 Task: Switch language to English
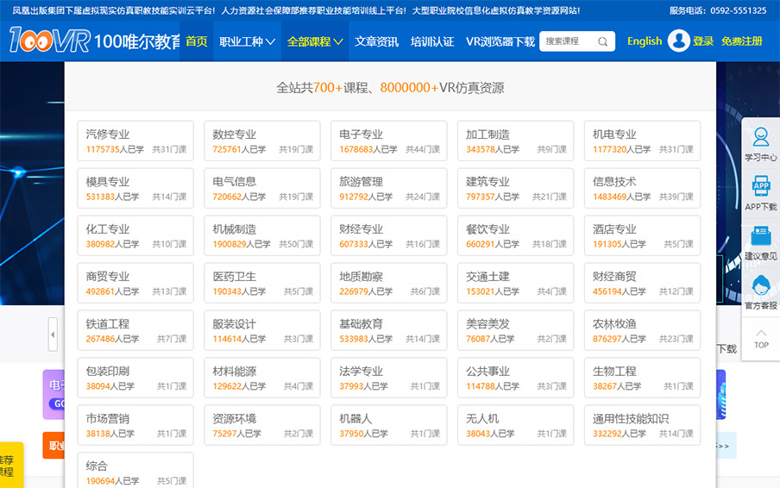coord(645,41)
